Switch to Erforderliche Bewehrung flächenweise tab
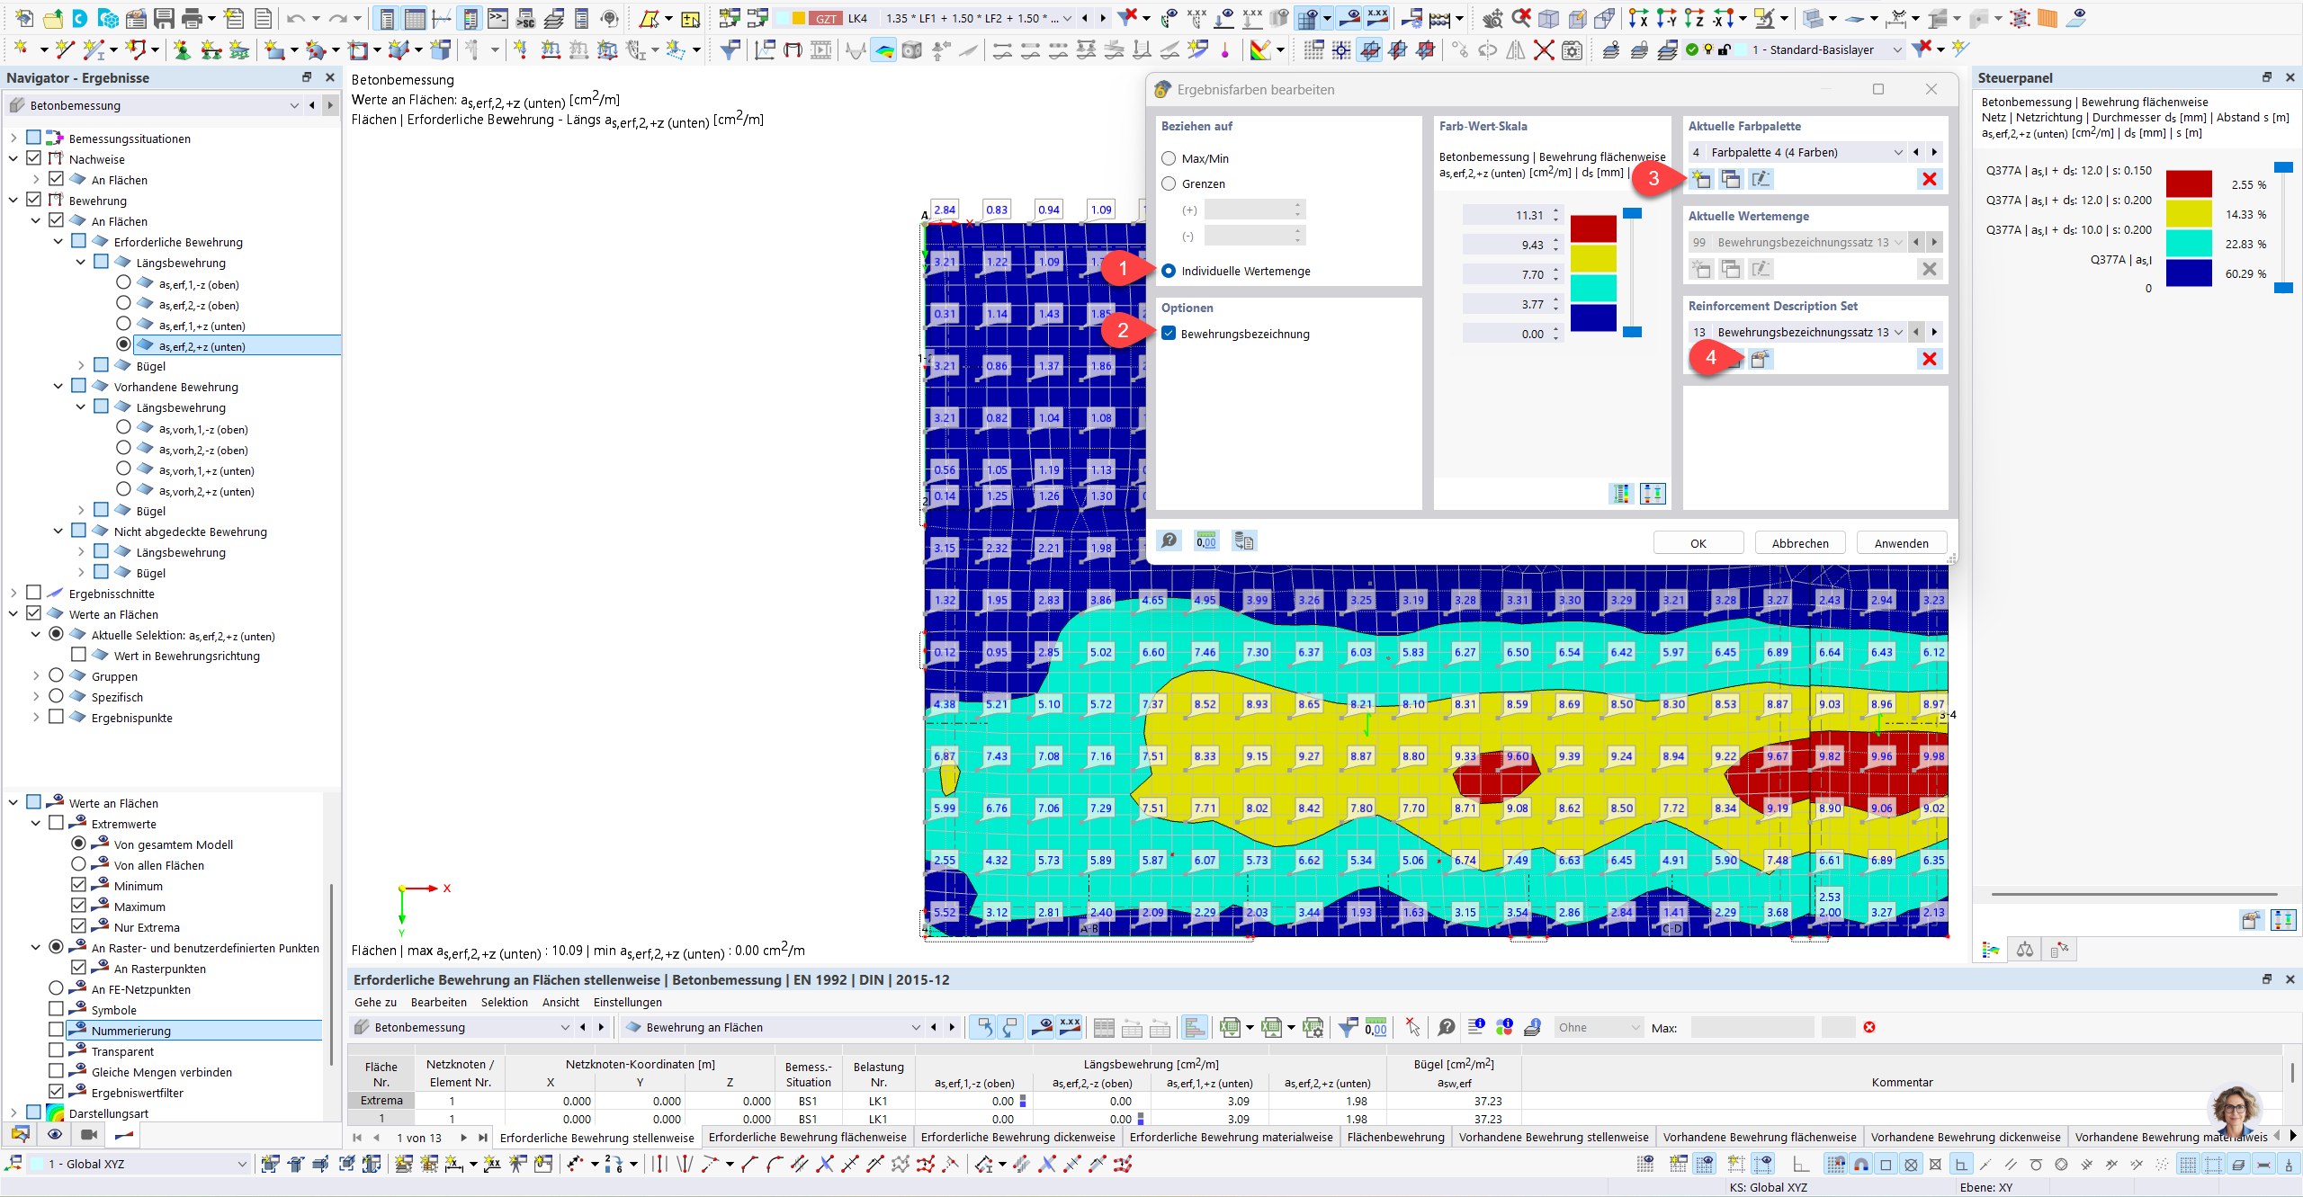This screenshot has height=1197, width=2303. [x=807, y=1137]
